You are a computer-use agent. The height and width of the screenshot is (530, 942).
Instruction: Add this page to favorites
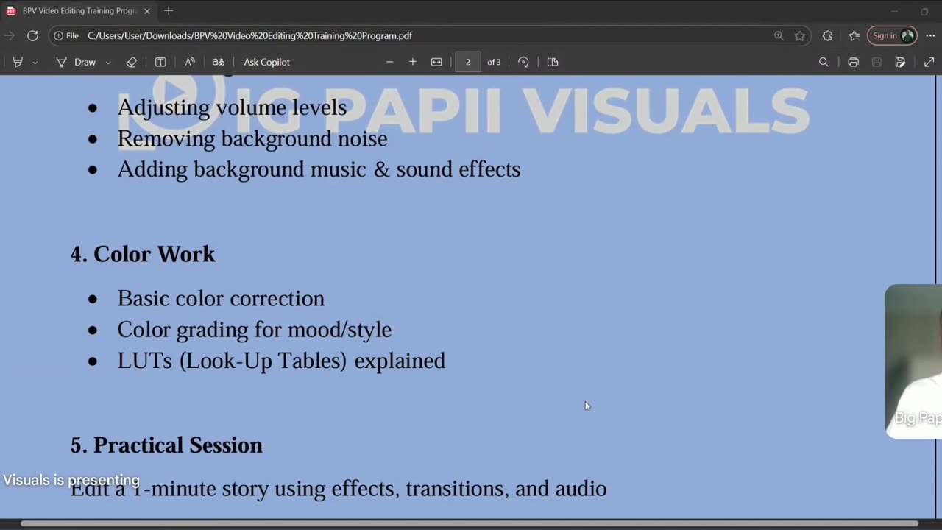[x=800, y=35]
